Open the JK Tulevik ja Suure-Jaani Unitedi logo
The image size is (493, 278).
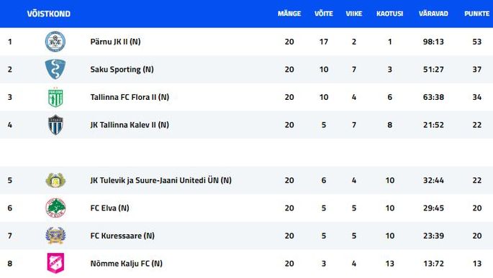[55, 180]
